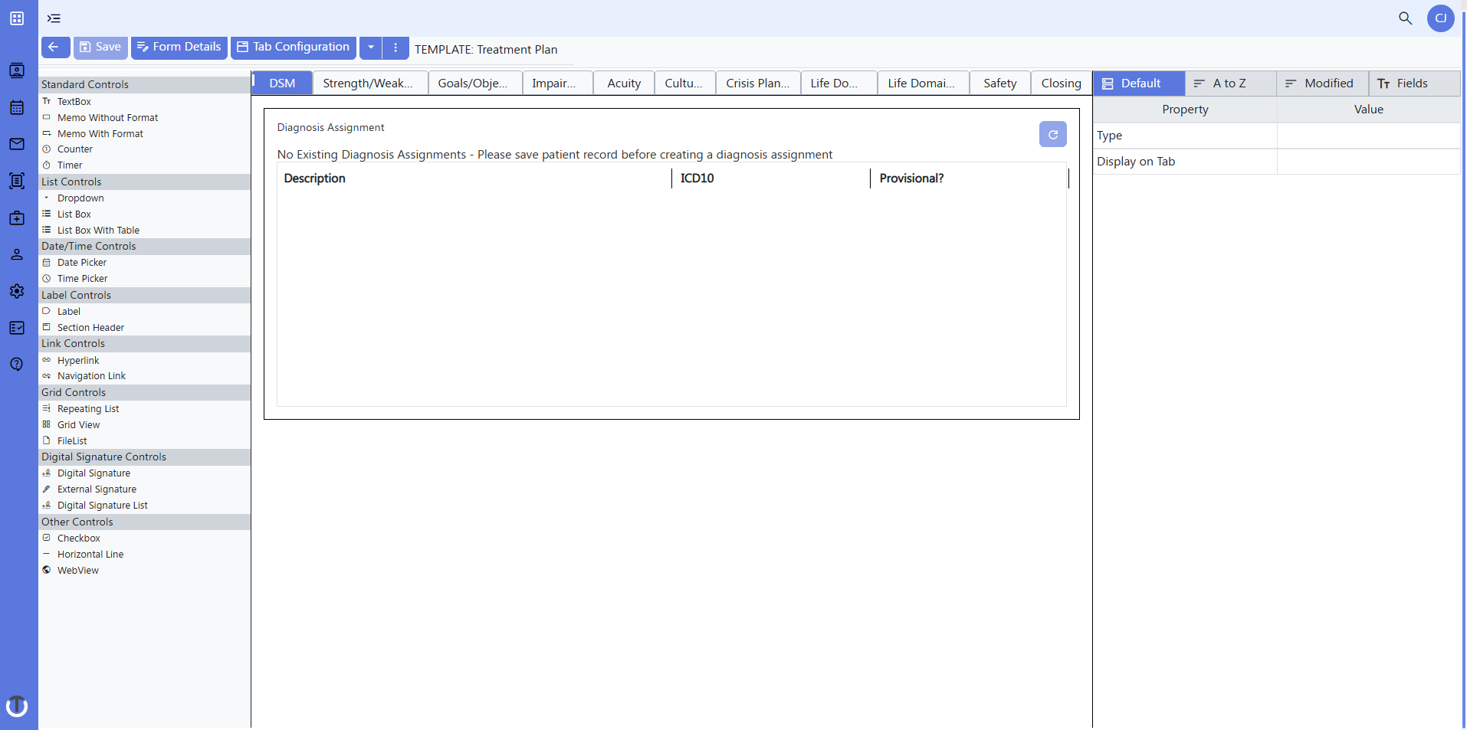Select the Dropdown control under List Controls

pos(80,198)
